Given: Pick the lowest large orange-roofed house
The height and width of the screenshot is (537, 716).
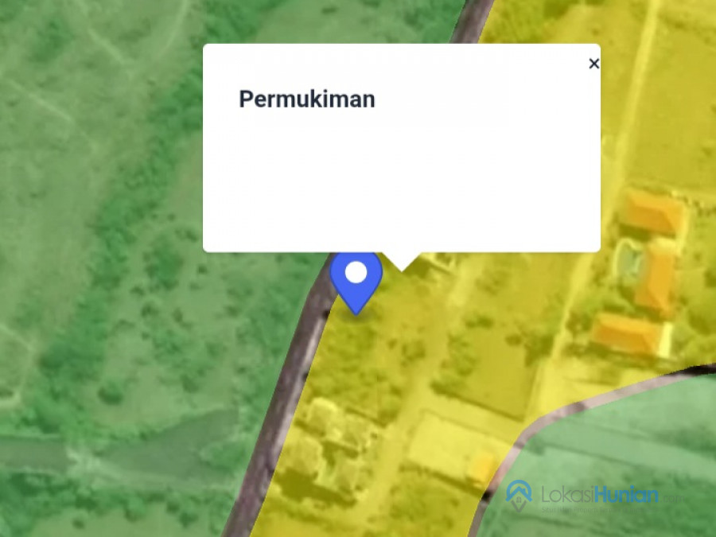Looking at the screenshot, I should coord(627,335).
